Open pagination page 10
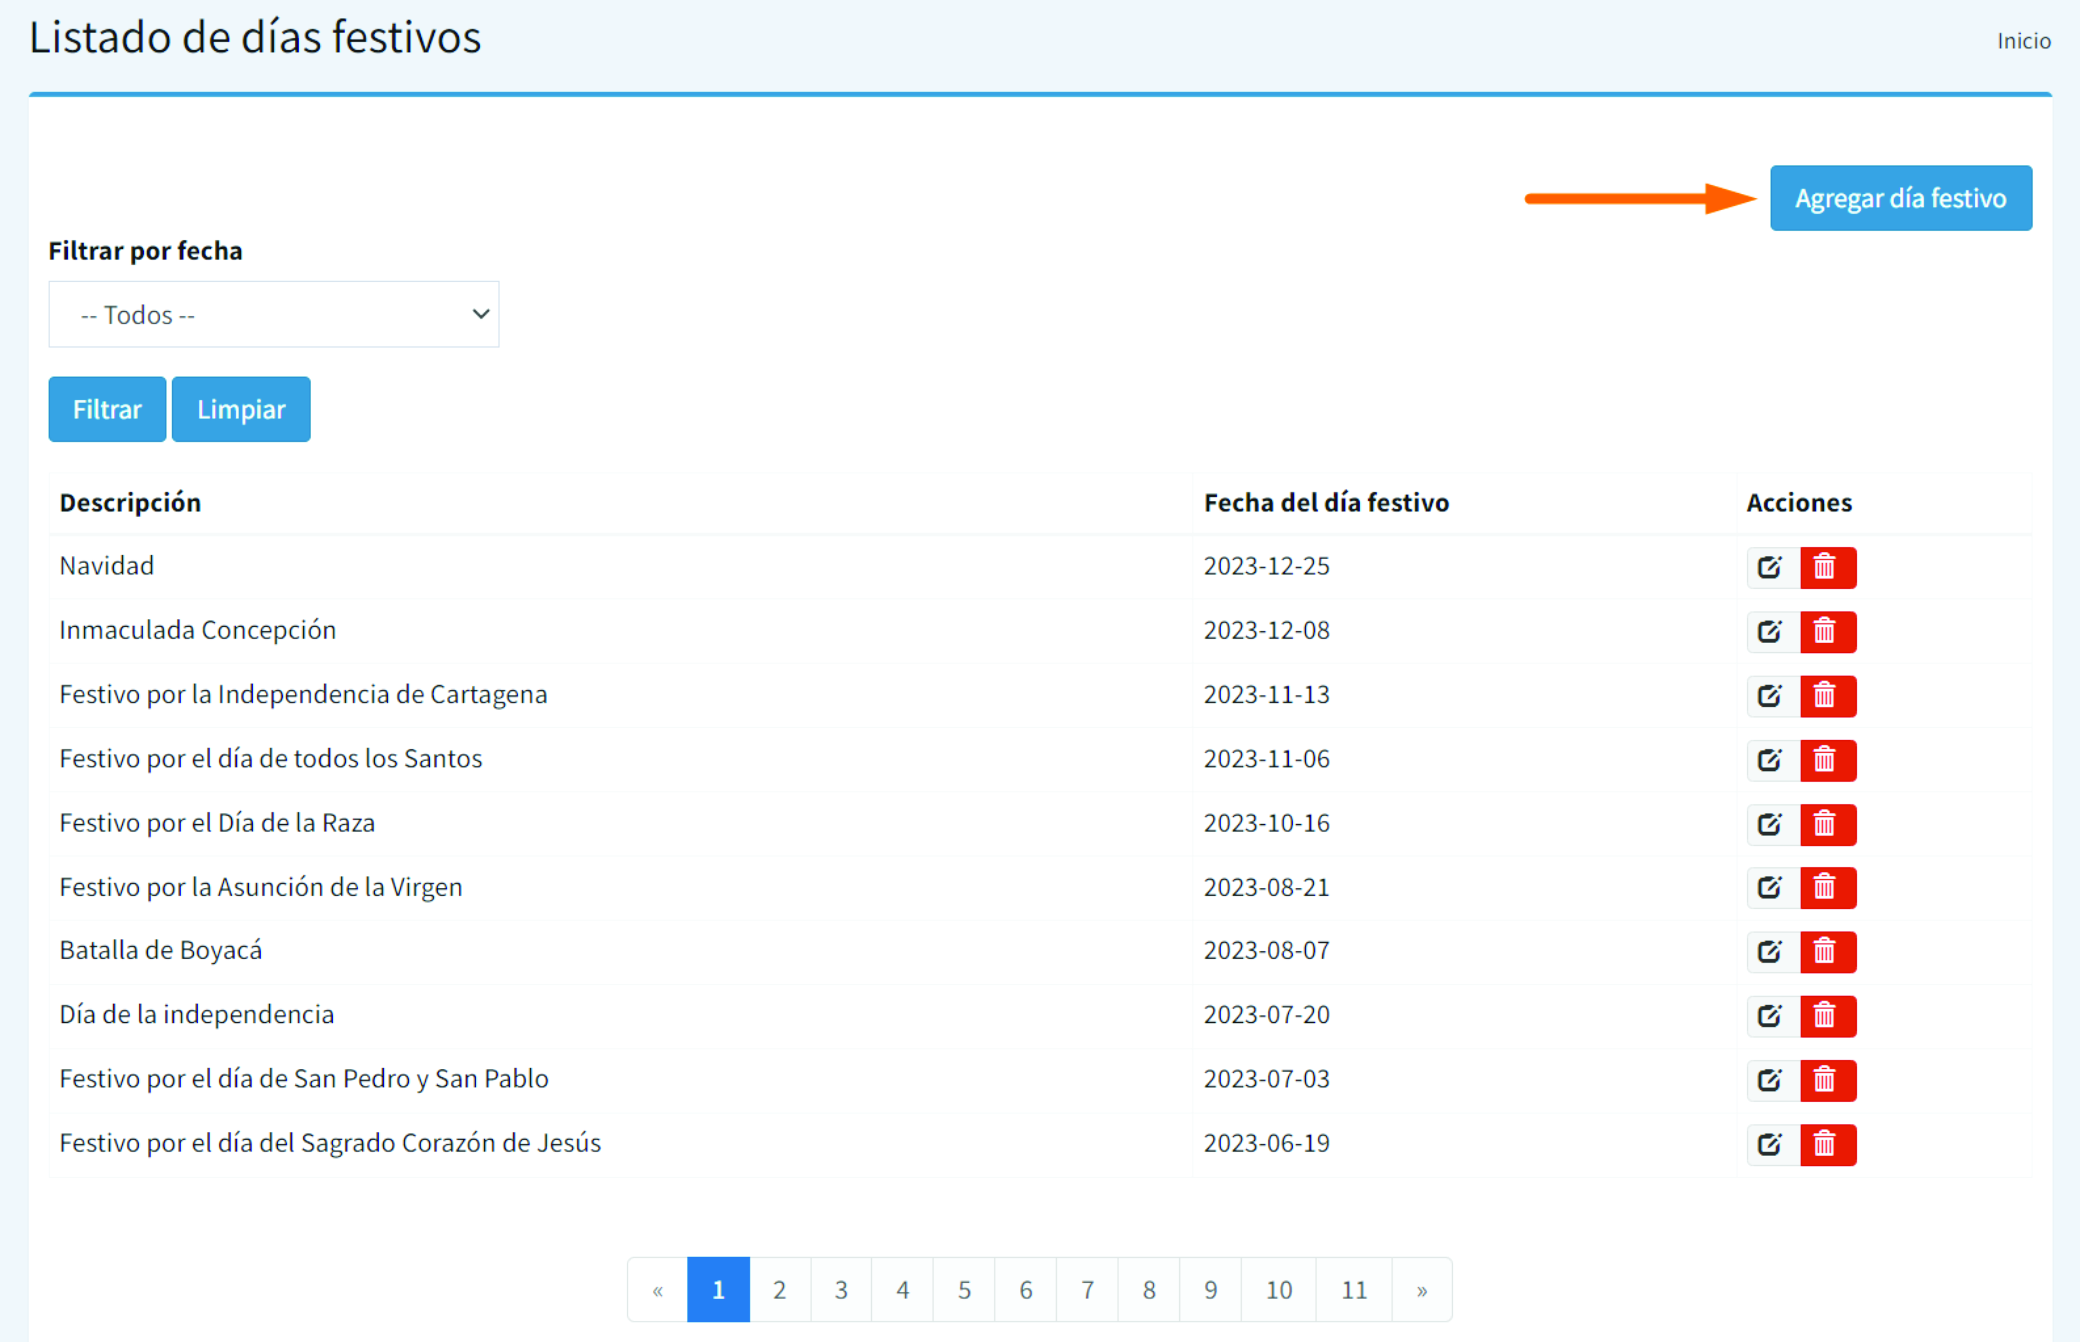The image size is (2080, 1342). click(1279, 1290)
